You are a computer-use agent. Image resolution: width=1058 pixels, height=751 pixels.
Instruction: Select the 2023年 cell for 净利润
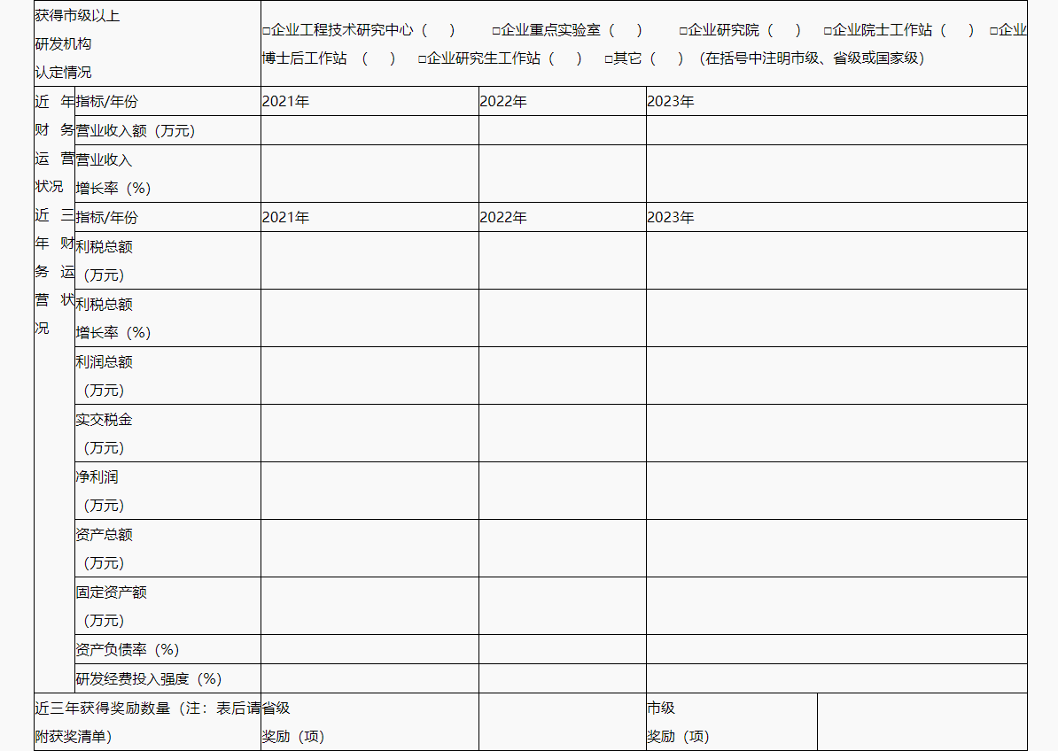click(836, 491)
